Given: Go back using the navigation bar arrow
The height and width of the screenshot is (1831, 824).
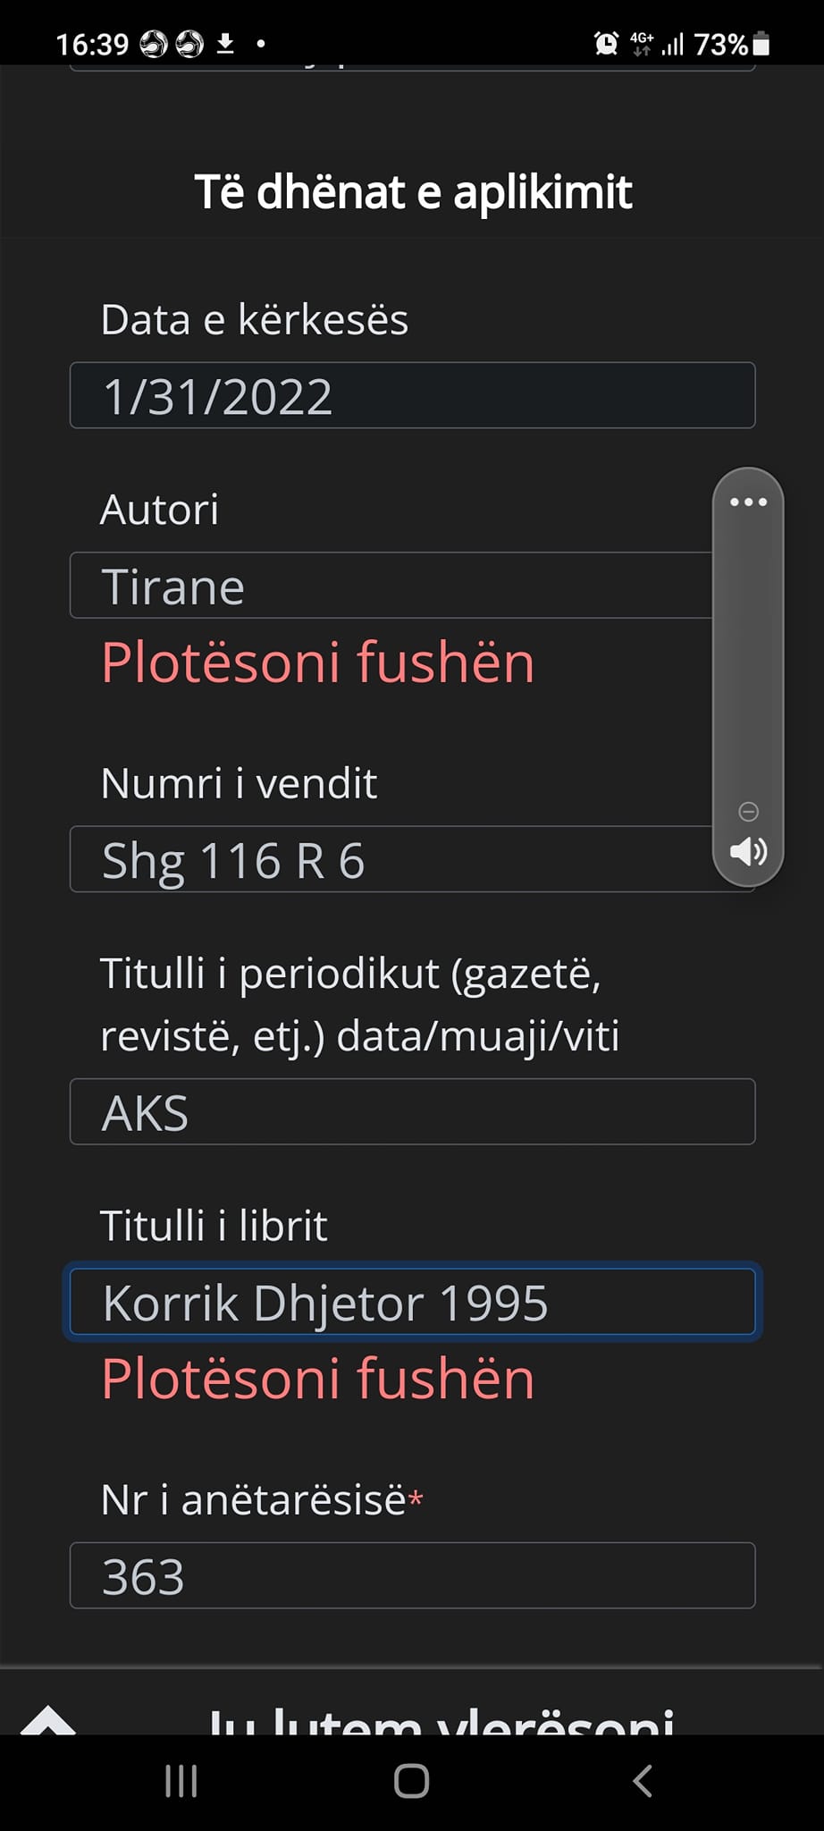Looking at the screenshot, I should pos(642,1781).
